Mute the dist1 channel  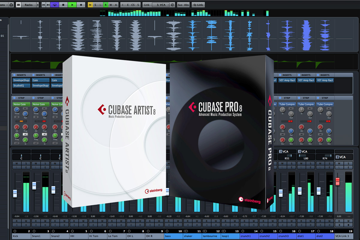coord(302,163)
